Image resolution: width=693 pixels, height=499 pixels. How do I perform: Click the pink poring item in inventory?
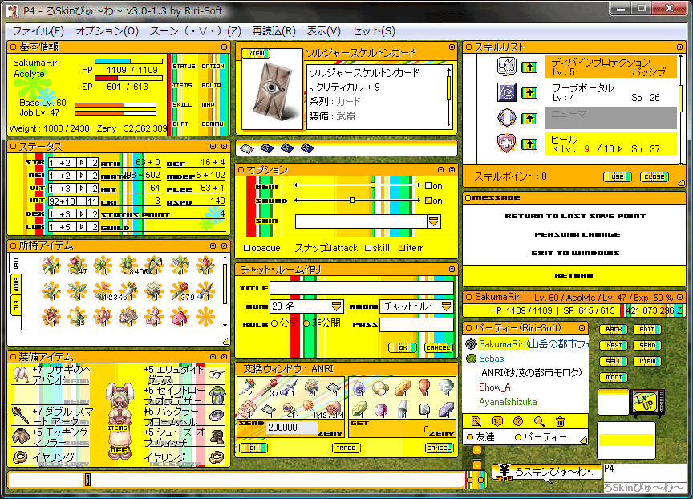(x=180, y=316)
